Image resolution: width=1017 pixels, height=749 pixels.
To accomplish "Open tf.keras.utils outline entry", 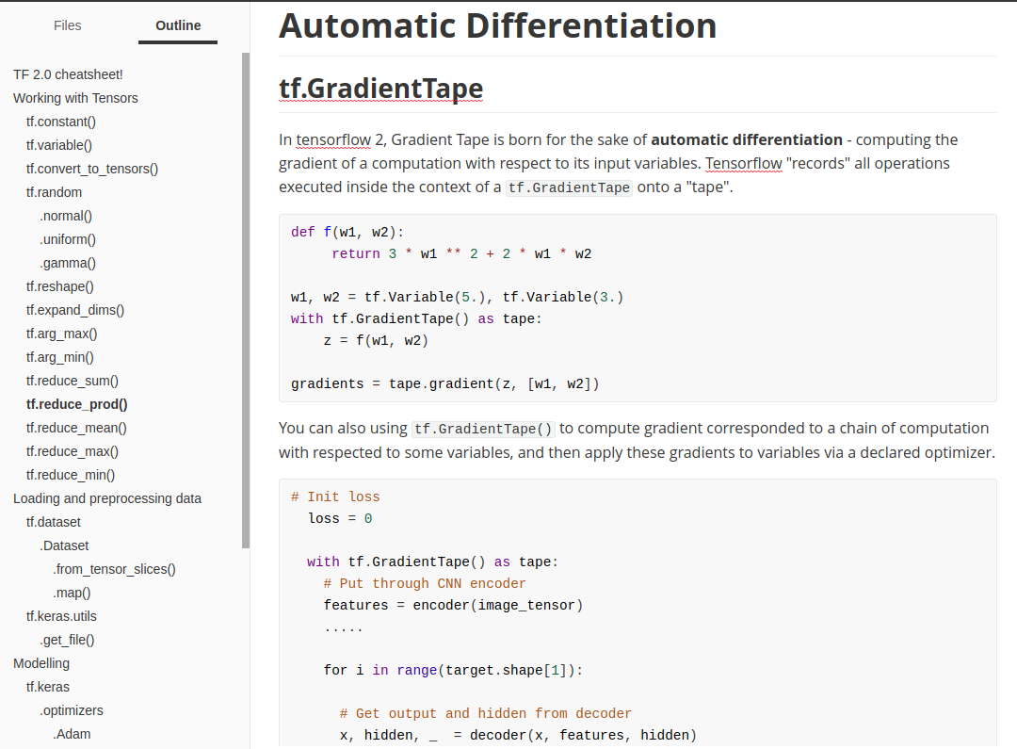I will pyautogui.click(x=61, y=616).
